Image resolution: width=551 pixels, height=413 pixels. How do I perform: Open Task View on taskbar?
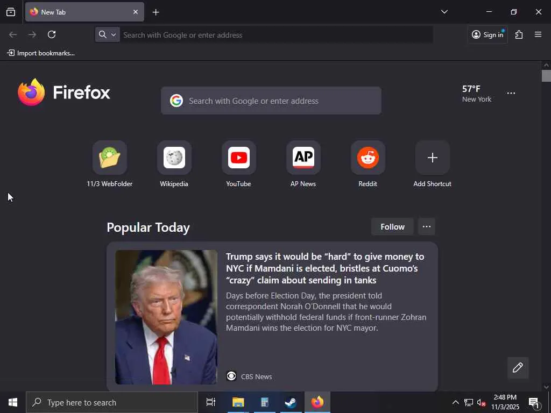(210, 402)
